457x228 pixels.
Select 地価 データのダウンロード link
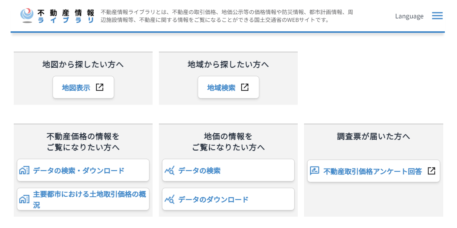click(x=213, y=199)
